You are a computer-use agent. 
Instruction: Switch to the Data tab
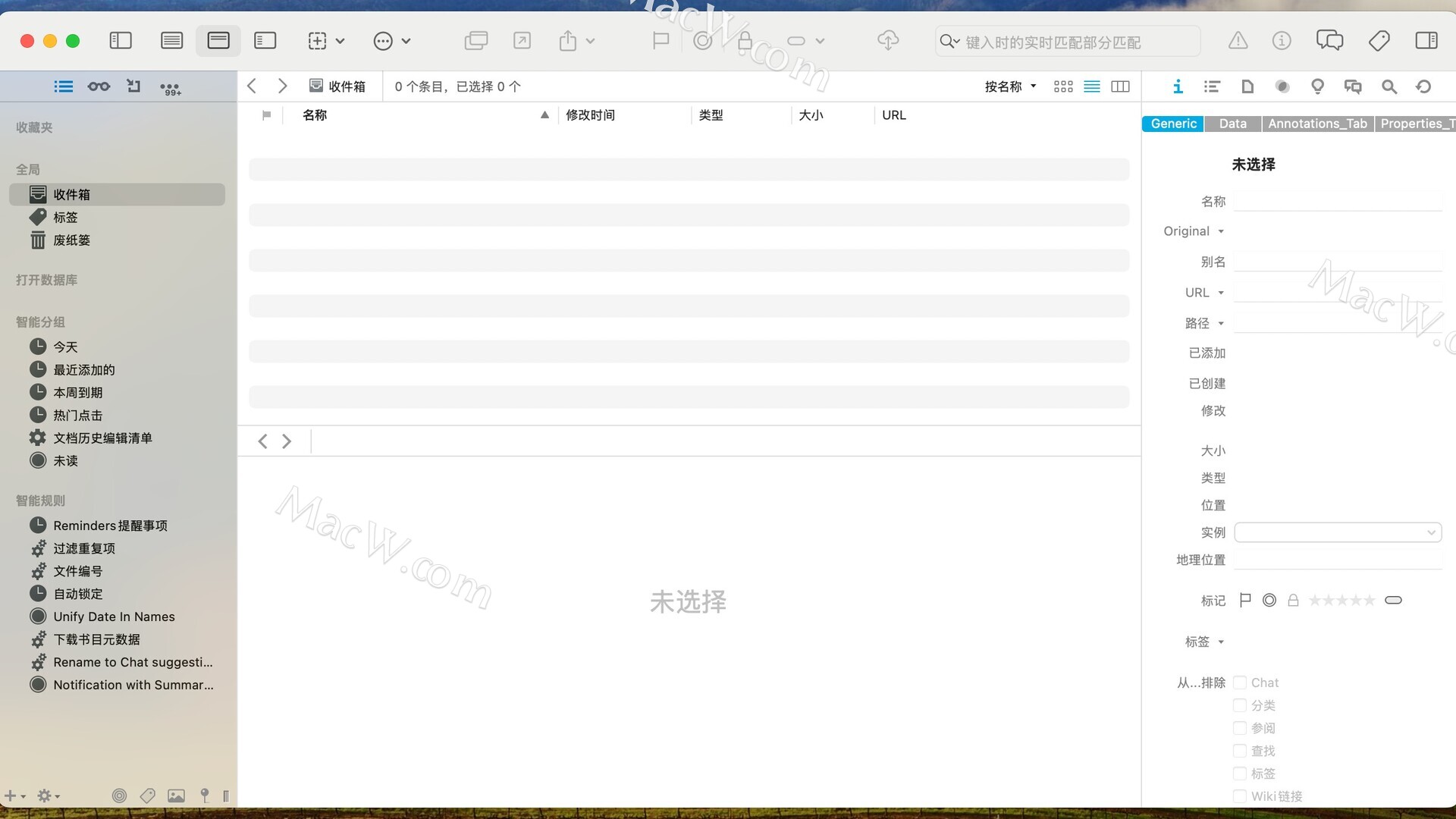(x=1232, y=124)
